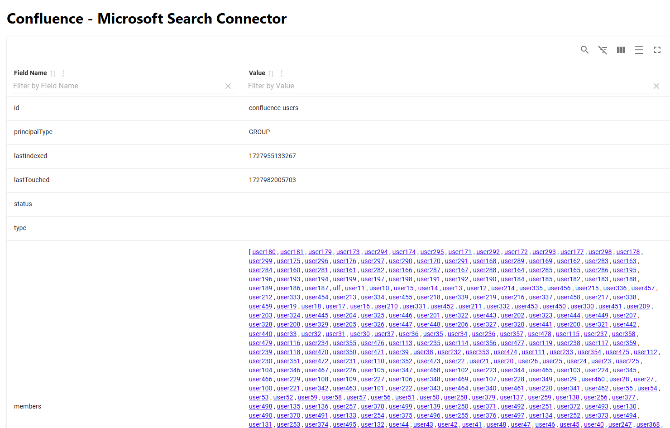Open member link user494
The height and width of the screenshot is (428, 670).
(x=625, y=415)
